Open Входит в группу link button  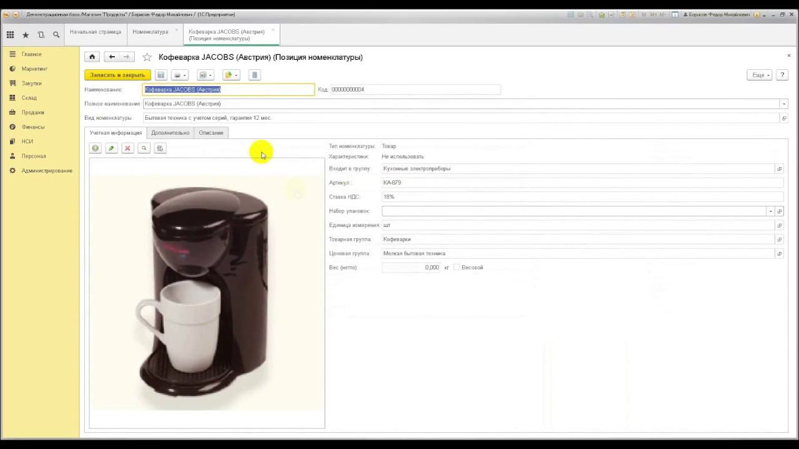click(779, 169)
